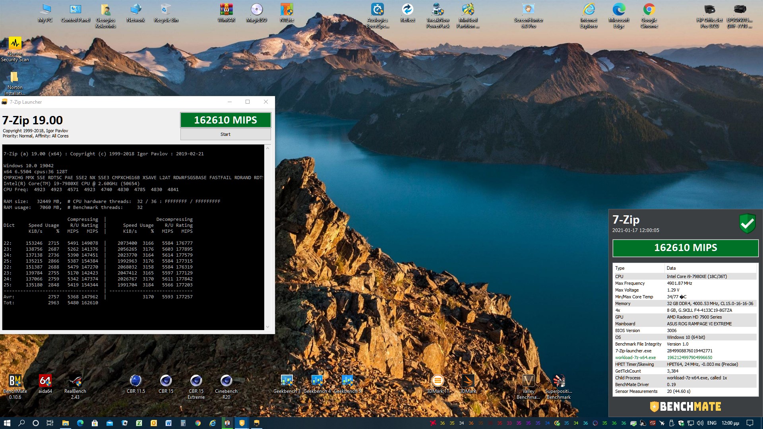Open Microsoft Store from the taskbar
Screen dimensions: 763x429
pos(95,423)
